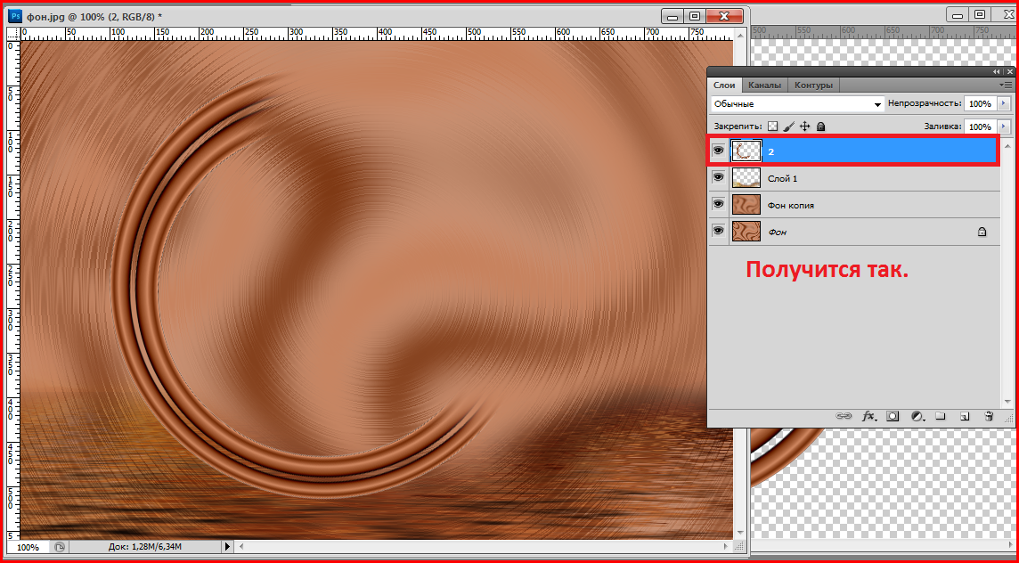Click the Заливка value field

click(980, 126)
